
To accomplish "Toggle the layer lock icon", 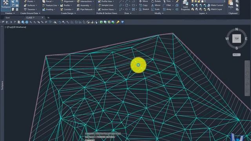I will pos(199,1).
